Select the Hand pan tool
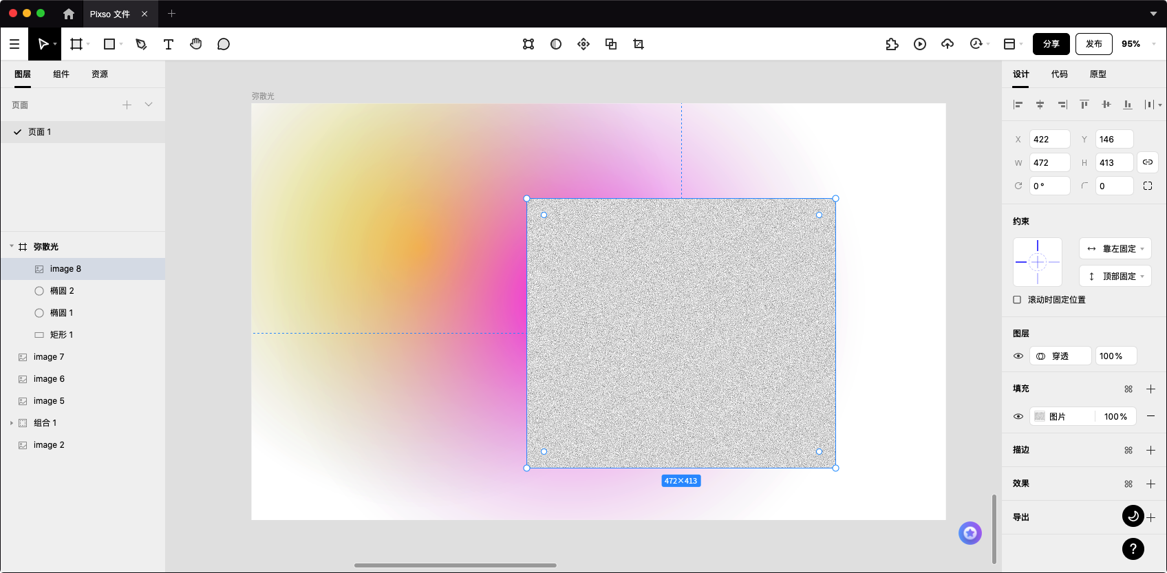 [x=196, y=44]
